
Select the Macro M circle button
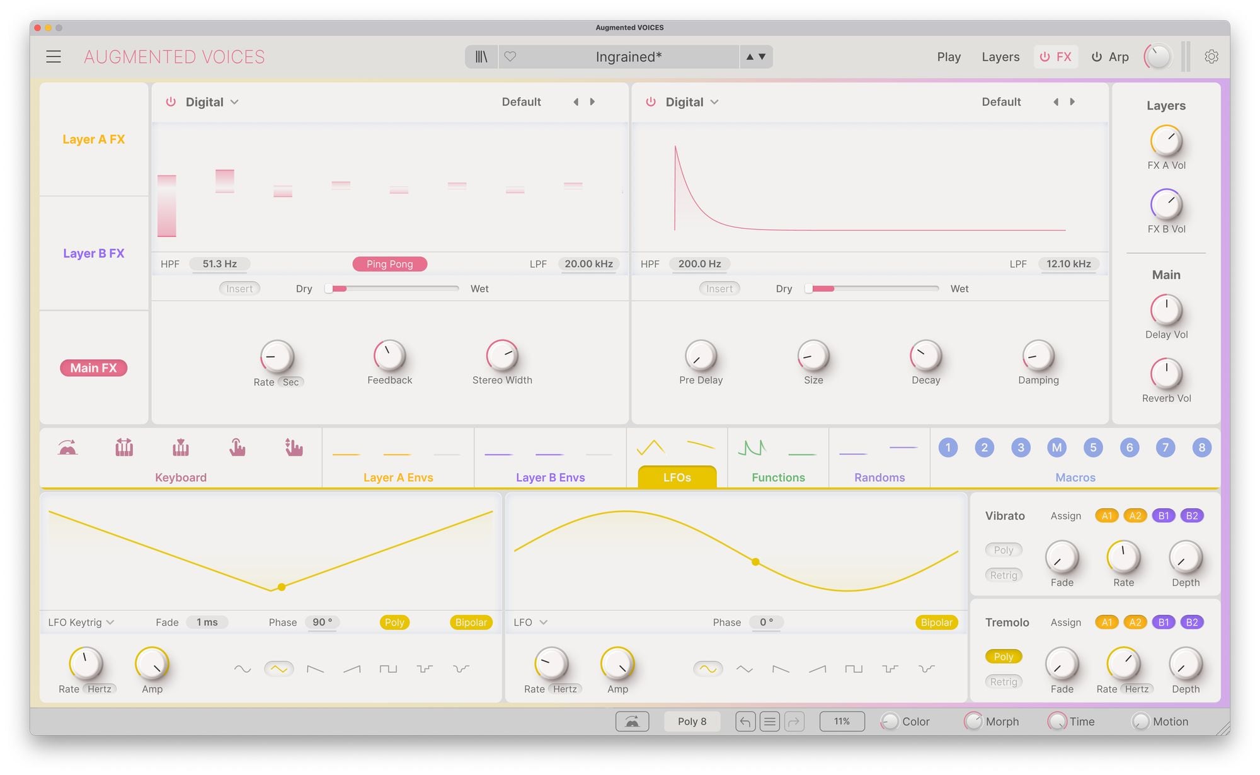point(1057,447)
